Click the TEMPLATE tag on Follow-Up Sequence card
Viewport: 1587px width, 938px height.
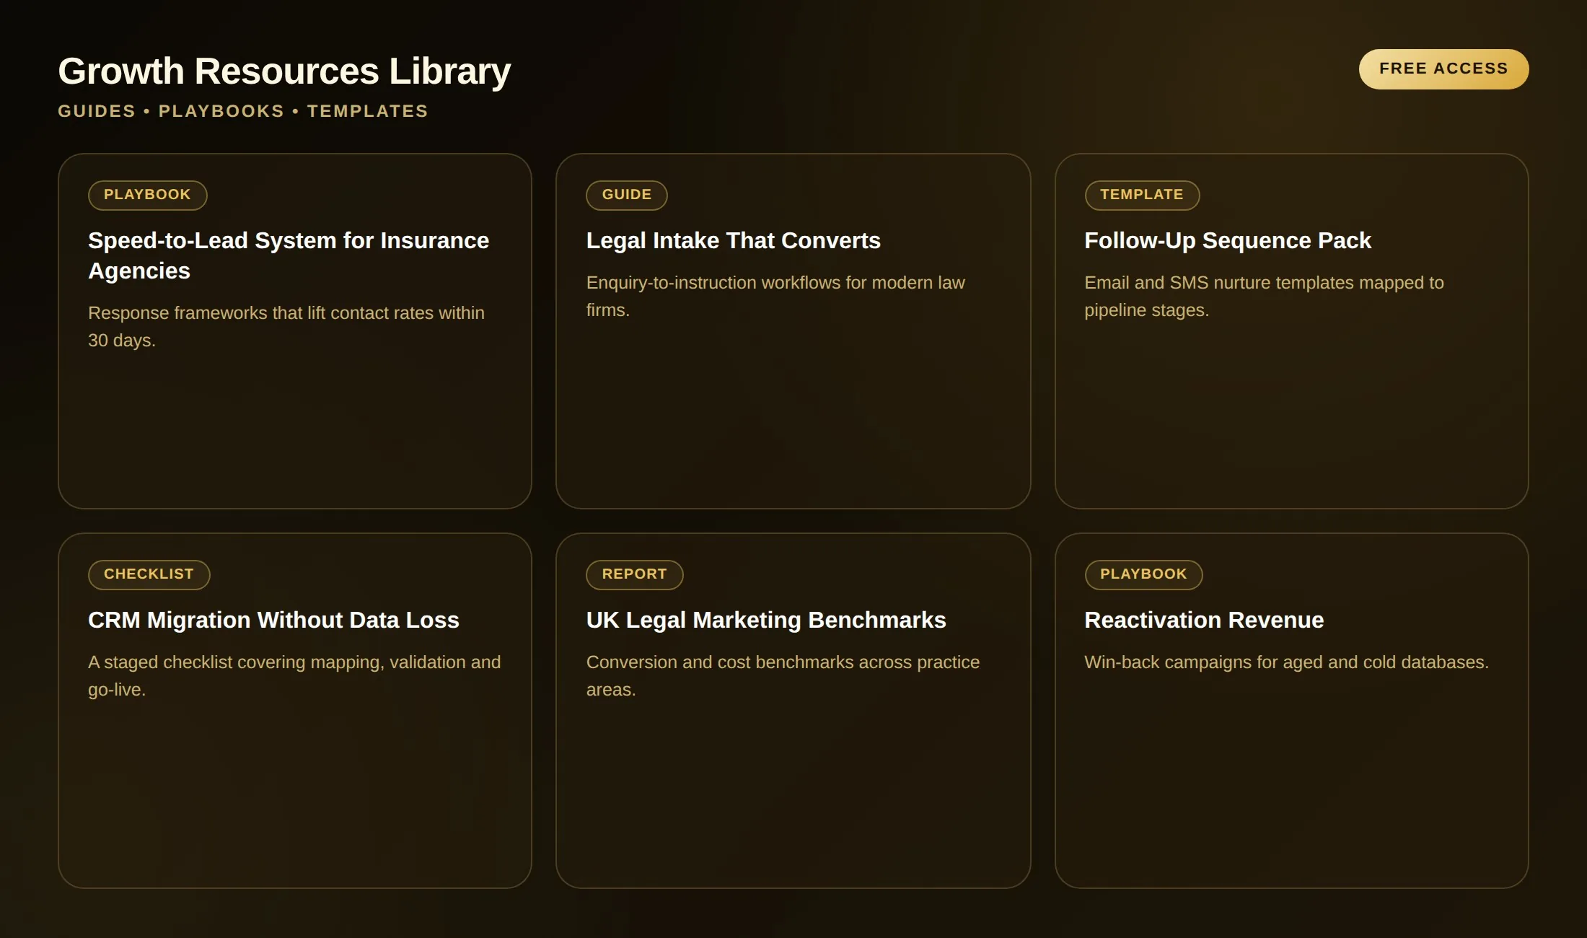(1142, 196)
